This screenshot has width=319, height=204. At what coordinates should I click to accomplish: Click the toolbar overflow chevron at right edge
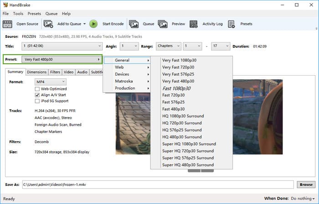[316, 28]
